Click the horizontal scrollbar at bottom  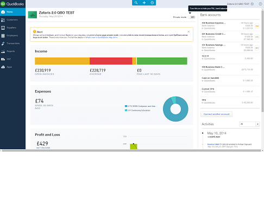[131, 150]
